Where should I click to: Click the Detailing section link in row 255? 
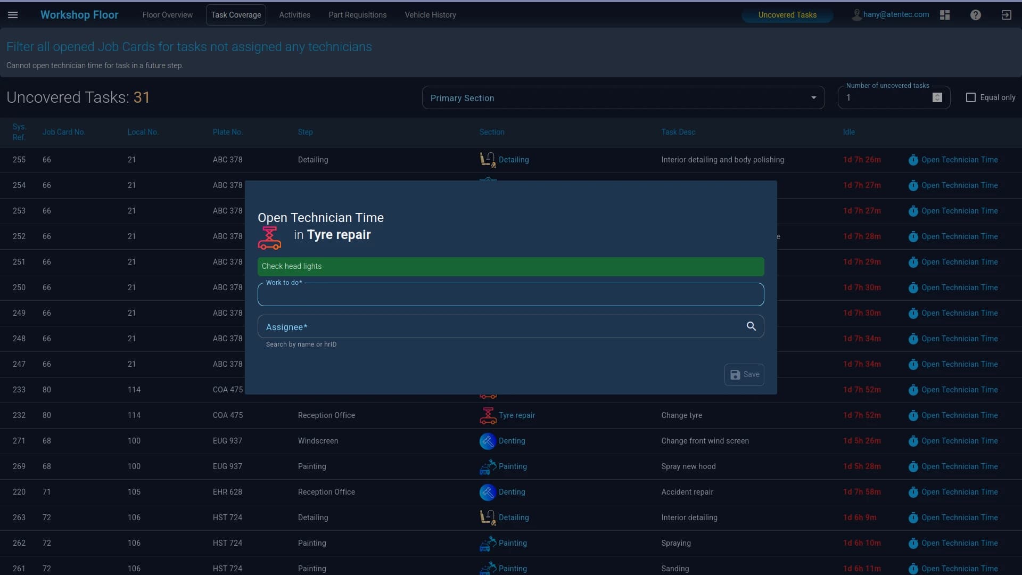(514, 160)
